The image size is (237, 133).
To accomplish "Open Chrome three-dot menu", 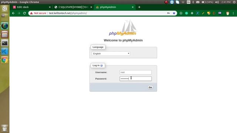I will click(233, 13).
